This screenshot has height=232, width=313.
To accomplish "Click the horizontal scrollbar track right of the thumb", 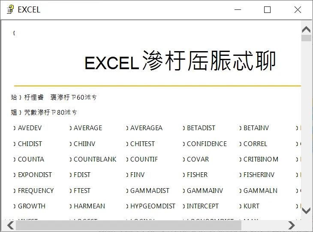I will (x=264, y=226).
